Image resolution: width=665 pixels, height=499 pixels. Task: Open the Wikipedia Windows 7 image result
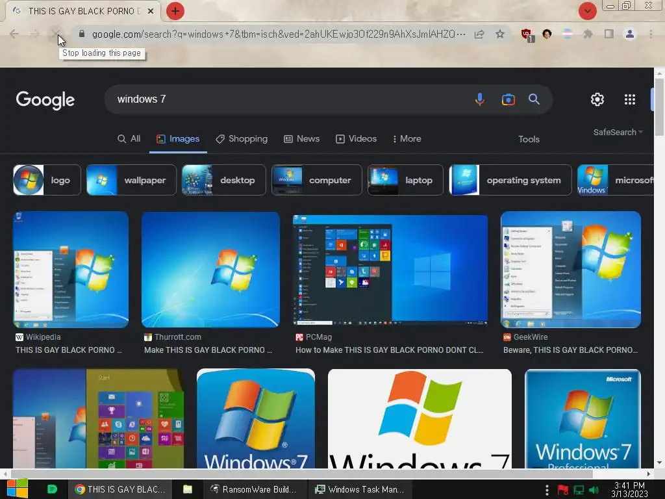pyautogui.click(x=71, y=270)
